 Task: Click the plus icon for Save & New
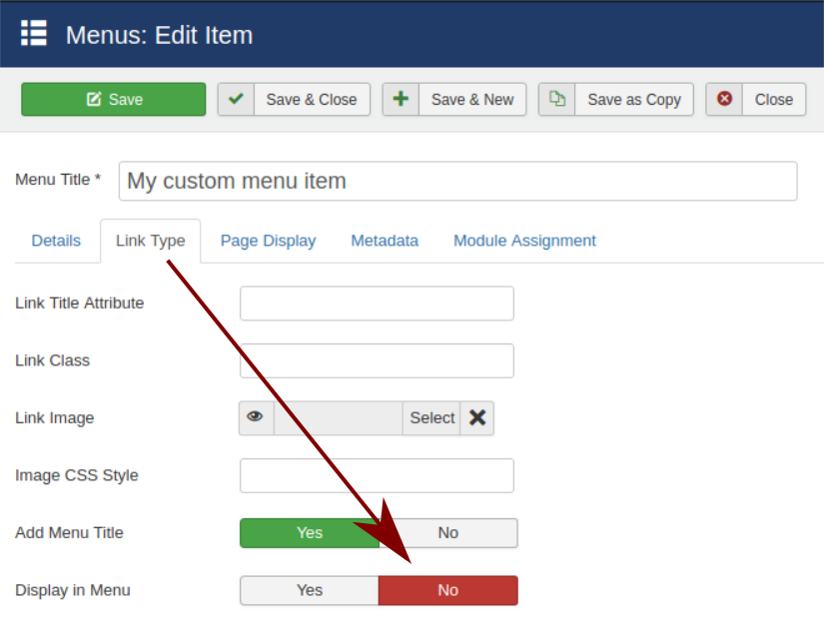click(401, 99)
